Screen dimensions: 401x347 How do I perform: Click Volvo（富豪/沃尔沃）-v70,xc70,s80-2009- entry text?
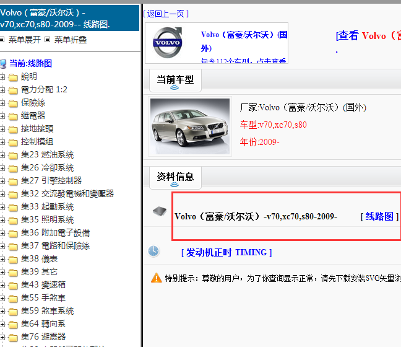tap(256, 217)
